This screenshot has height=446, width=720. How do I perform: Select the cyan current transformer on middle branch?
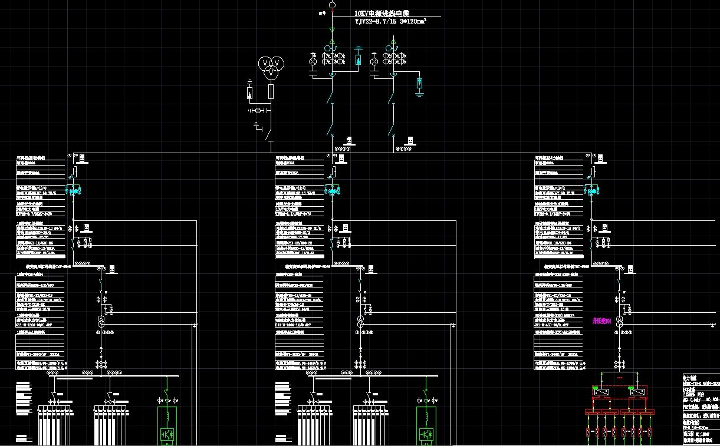(x=333, y=191)
